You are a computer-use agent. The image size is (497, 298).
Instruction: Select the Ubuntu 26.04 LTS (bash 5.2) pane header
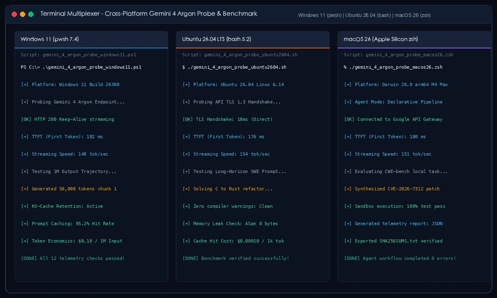[253, 39]
